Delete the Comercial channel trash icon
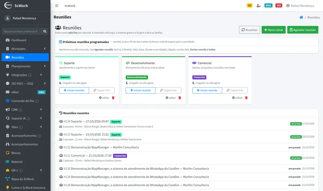The width and height of the screenshot is (323, 191). tap(246, 98)
